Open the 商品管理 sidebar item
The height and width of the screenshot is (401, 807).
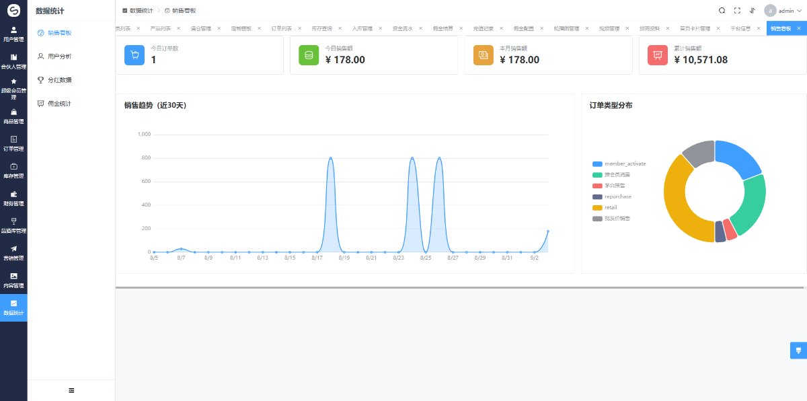click(x=13, y=116)
